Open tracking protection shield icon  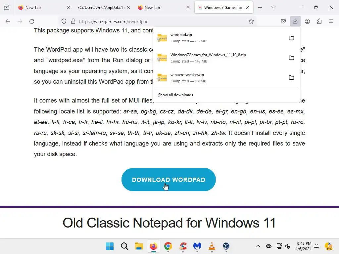tap(64, 21)
